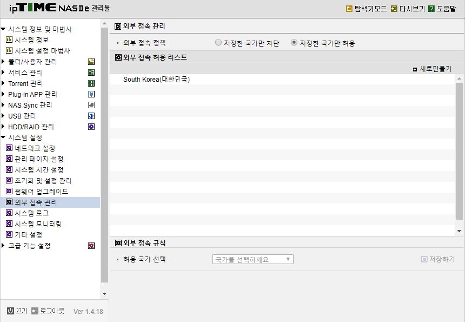
Task: Click the 도움말 link text
Action: pos(447,9)
